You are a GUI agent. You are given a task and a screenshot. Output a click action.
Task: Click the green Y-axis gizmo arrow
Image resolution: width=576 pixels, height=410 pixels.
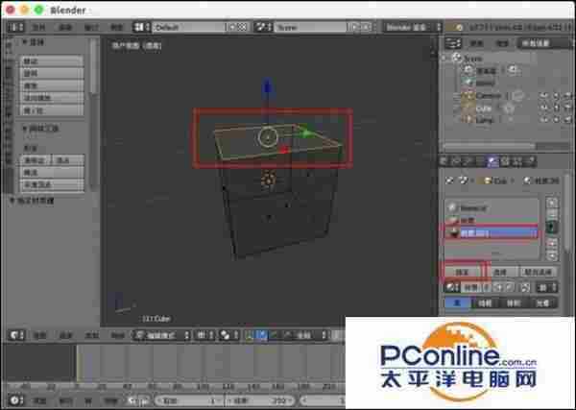tap(305, 133)
